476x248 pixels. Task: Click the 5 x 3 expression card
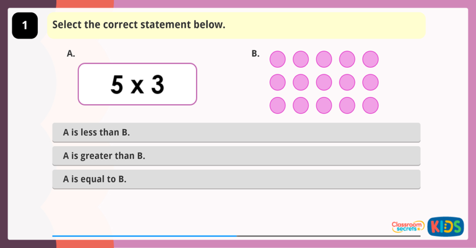click(137, 84)
